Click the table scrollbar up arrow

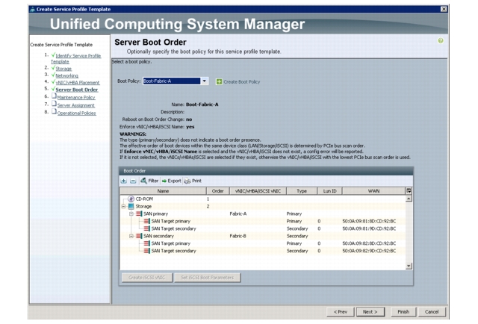click(409, 199)
